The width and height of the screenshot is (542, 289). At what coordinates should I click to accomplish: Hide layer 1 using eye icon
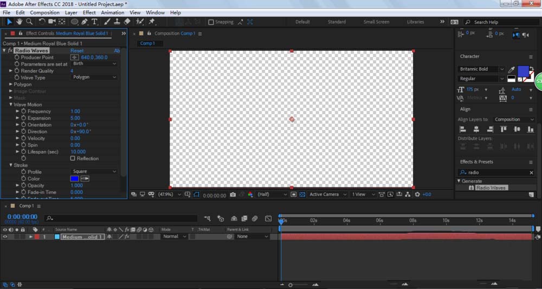pos(5,237)
